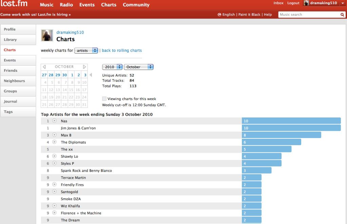Click small user avatar in header
This screenshot has width=347, height=224.
306,3
